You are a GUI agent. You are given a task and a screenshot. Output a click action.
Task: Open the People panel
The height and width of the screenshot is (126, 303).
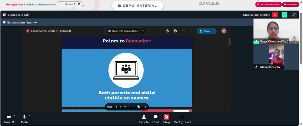tap(144, 119)
